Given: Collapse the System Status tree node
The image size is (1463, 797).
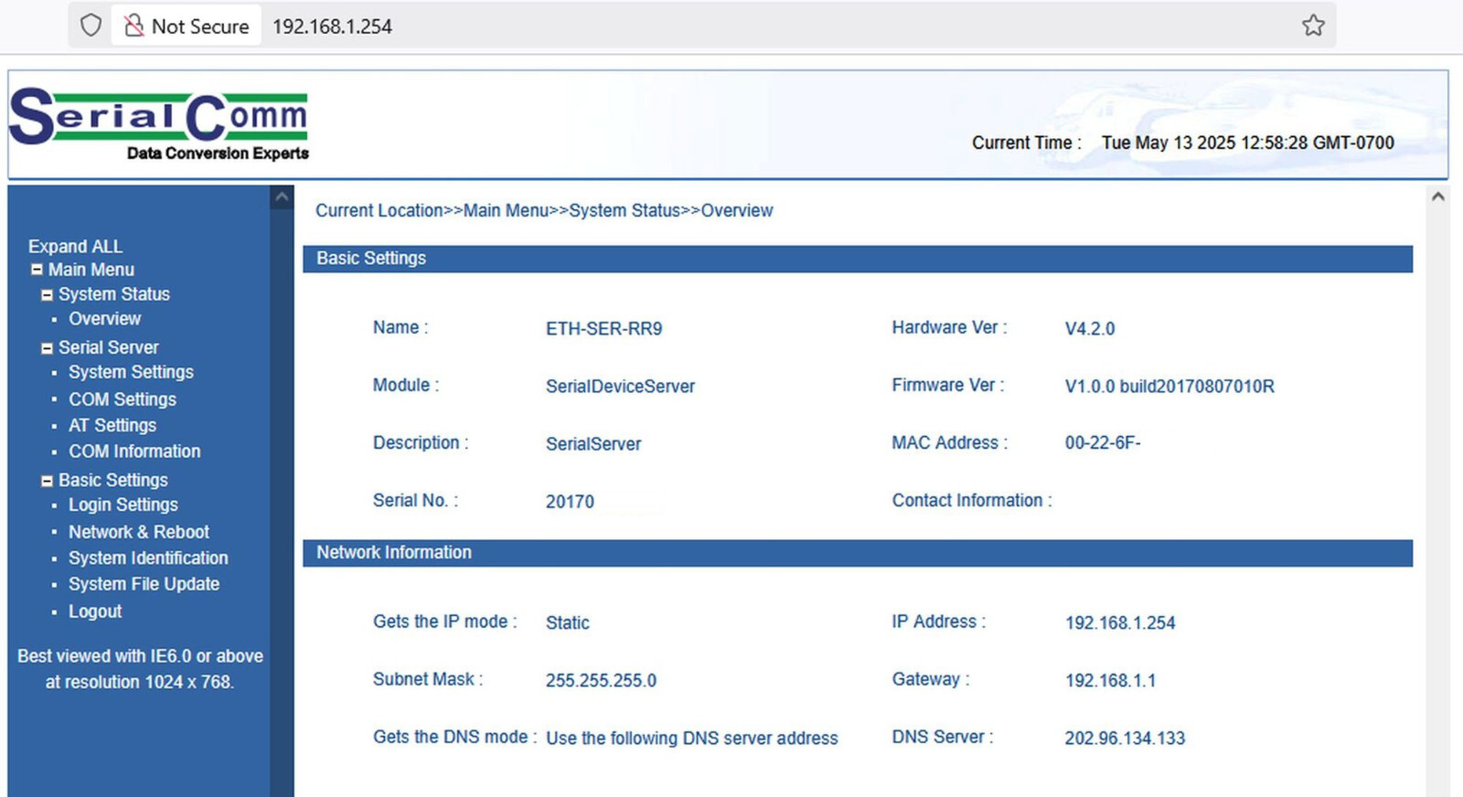Looking at the screenshot, I should (x=47, y=295).
